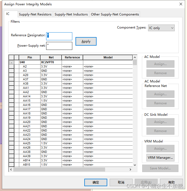Open the Supply-Net Resistors tab

point(35,14)
